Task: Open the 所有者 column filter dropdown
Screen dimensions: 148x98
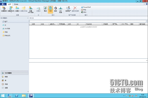Action: 111,24
